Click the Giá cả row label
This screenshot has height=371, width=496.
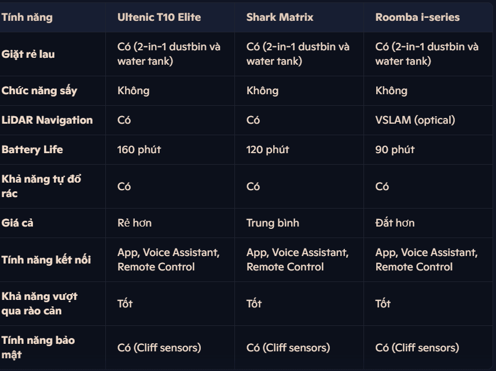click(17, 223)
